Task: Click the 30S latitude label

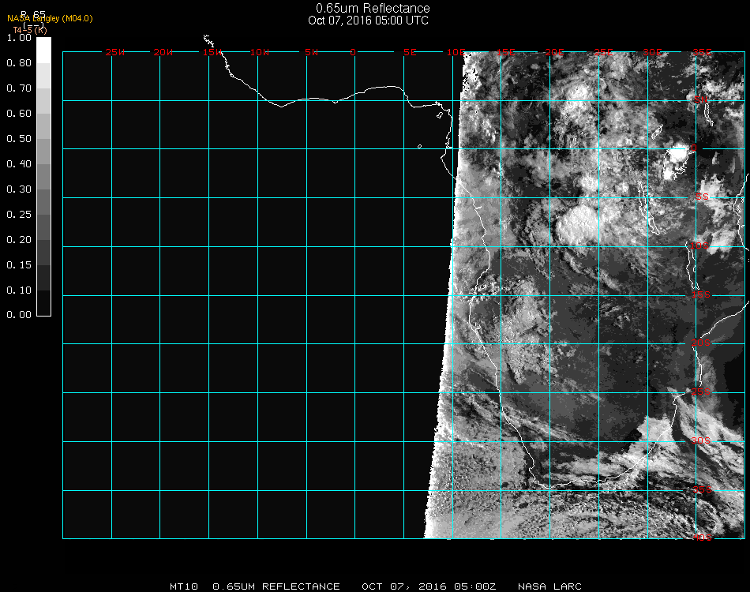Action: point(701,440)
